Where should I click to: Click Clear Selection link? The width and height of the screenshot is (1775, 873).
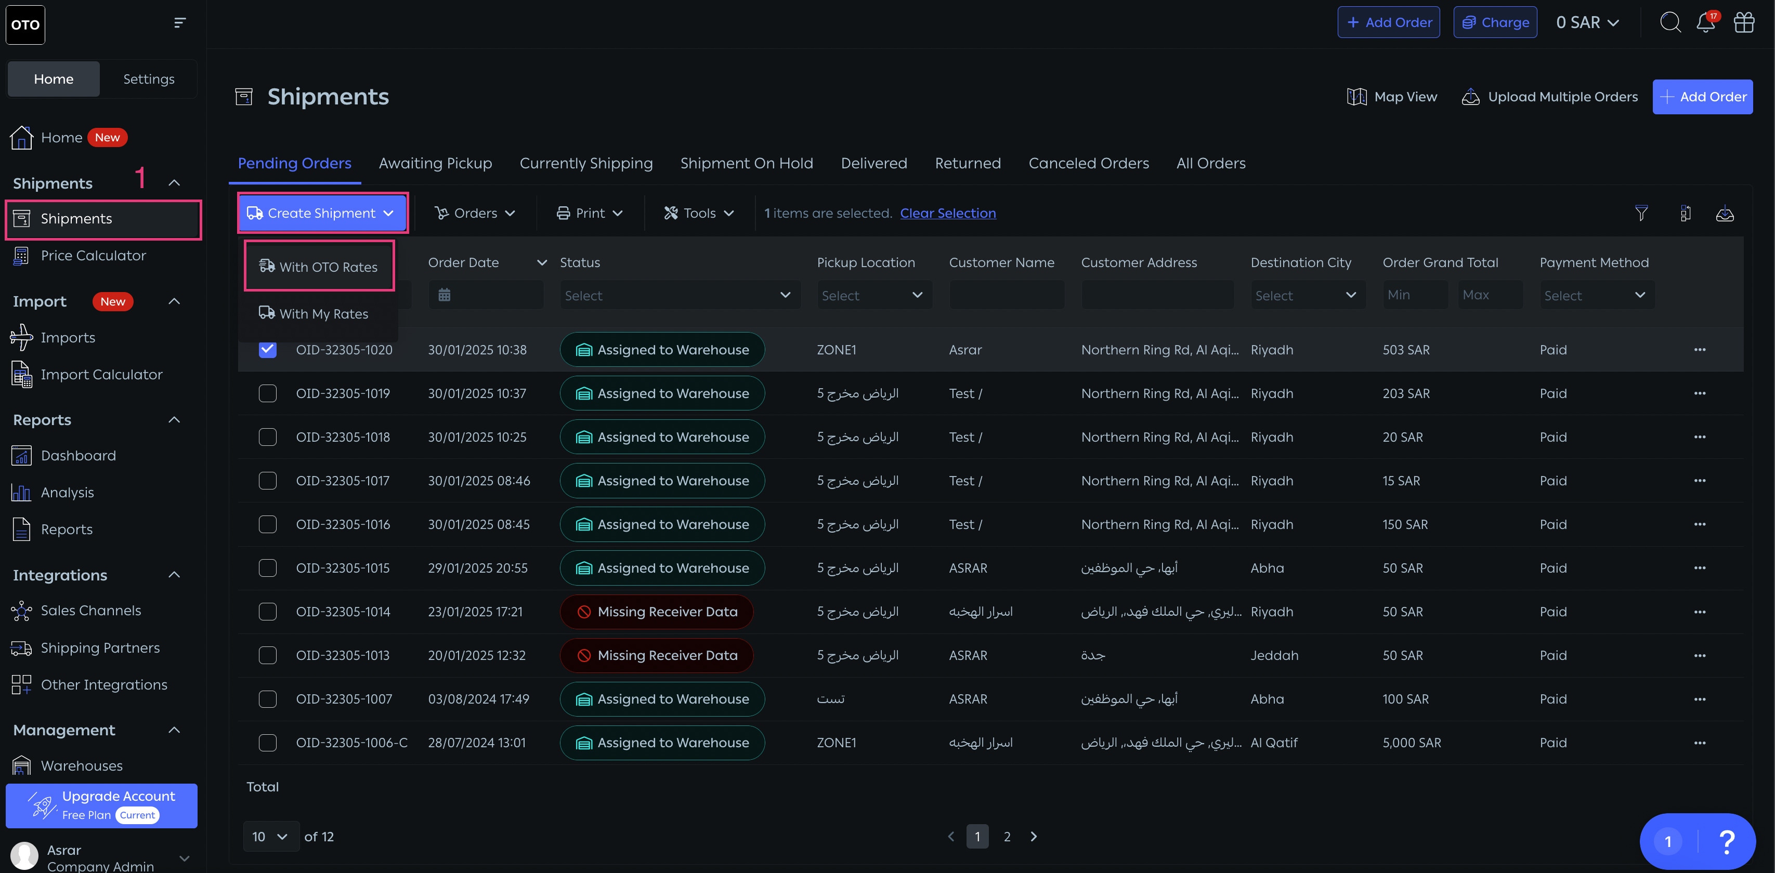tap(947, 214)
